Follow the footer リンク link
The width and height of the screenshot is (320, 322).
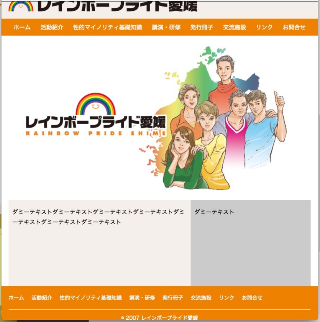226,297
